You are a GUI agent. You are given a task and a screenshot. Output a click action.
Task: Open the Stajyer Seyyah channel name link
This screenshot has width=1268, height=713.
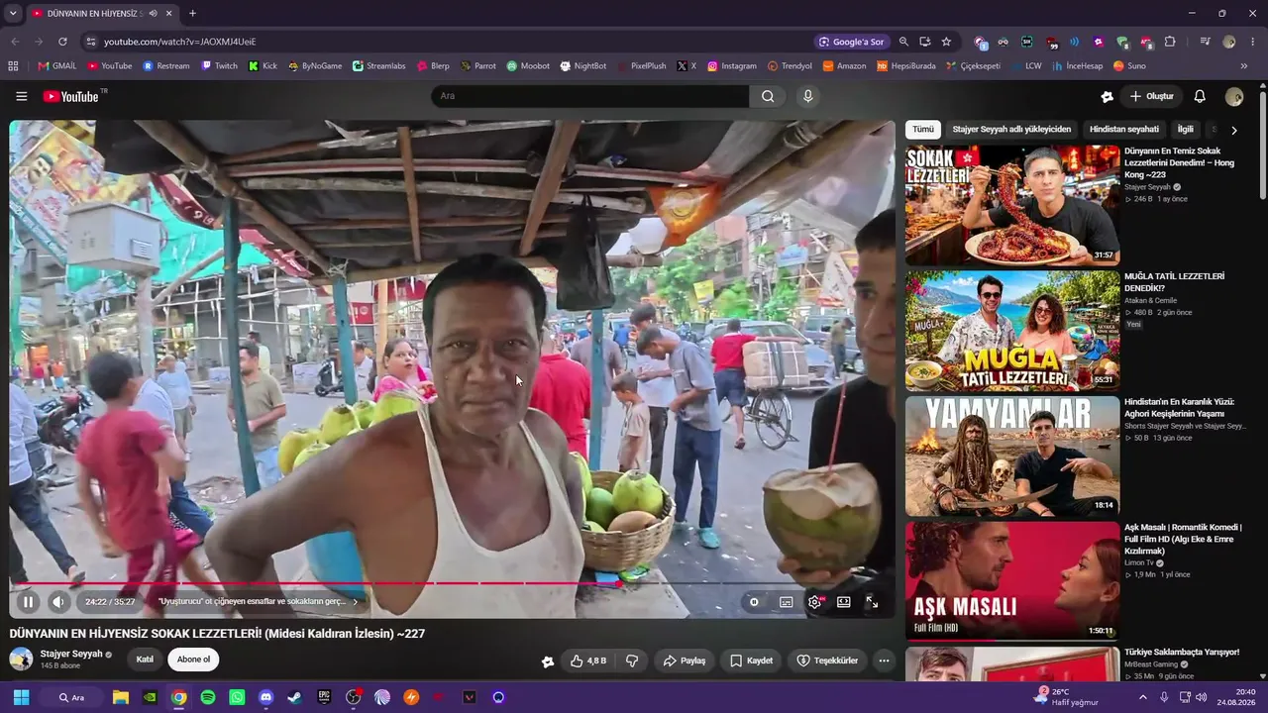[x=71, y=654]
